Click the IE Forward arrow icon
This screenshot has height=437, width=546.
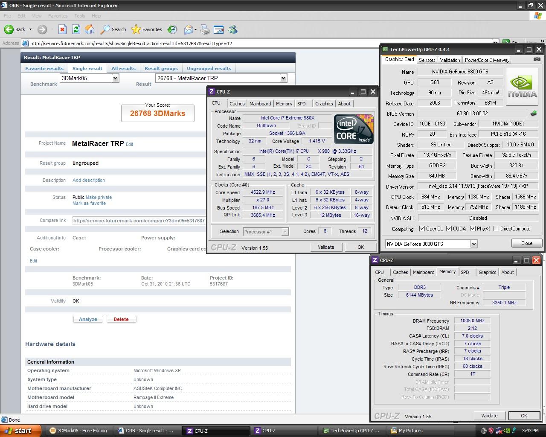42,29
